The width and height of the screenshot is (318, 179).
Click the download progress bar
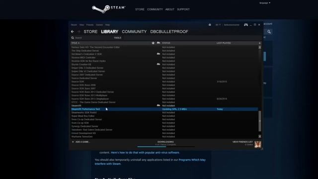(165, 146)
